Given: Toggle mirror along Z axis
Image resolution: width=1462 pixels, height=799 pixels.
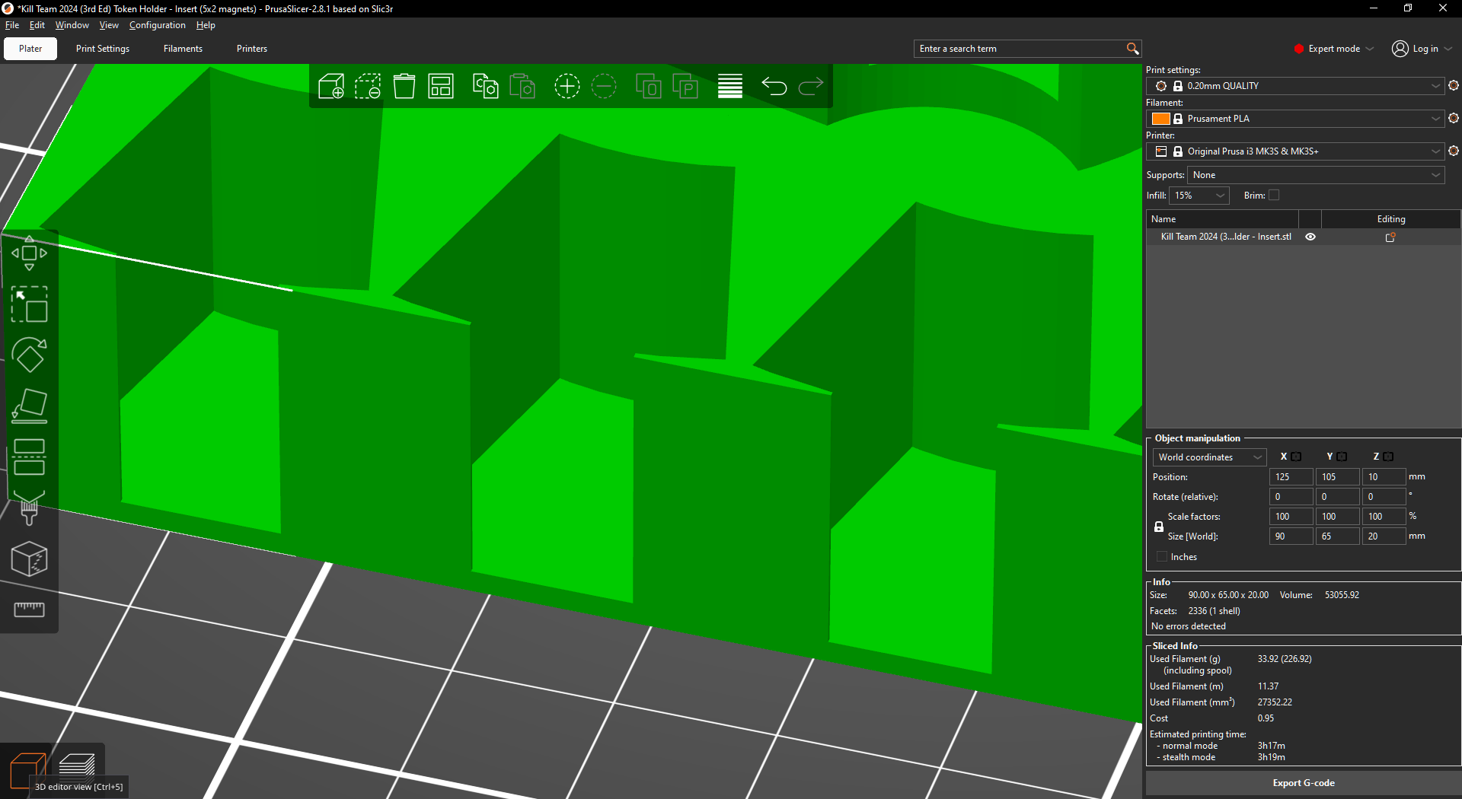Looking at the screenshot, I should [x=1388, y=457].
